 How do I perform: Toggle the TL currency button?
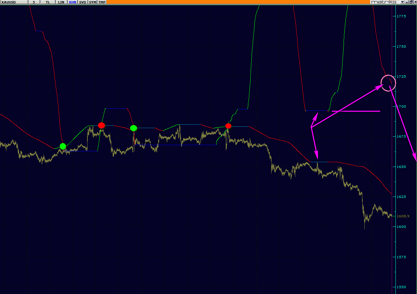coord(47,2)
